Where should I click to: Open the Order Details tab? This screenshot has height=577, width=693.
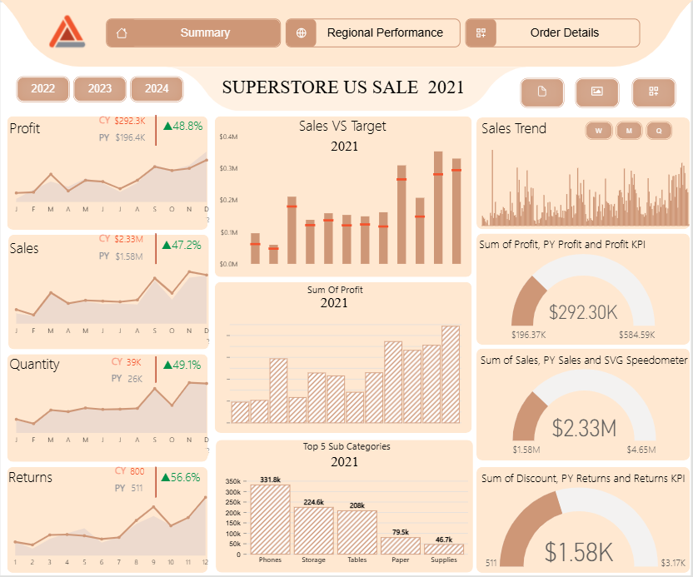click(x=552, y=33)
